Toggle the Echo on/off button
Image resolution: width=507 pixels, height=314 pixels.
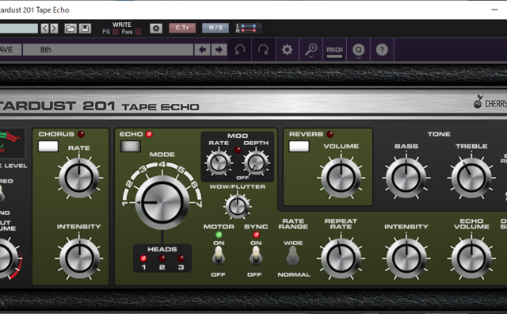click(130, 147)
